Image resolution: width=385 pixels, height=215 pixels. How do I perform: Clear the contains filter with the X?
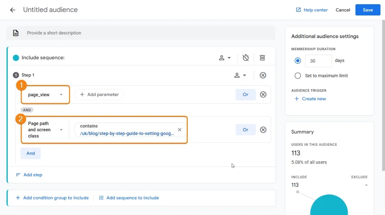(179, 130)
